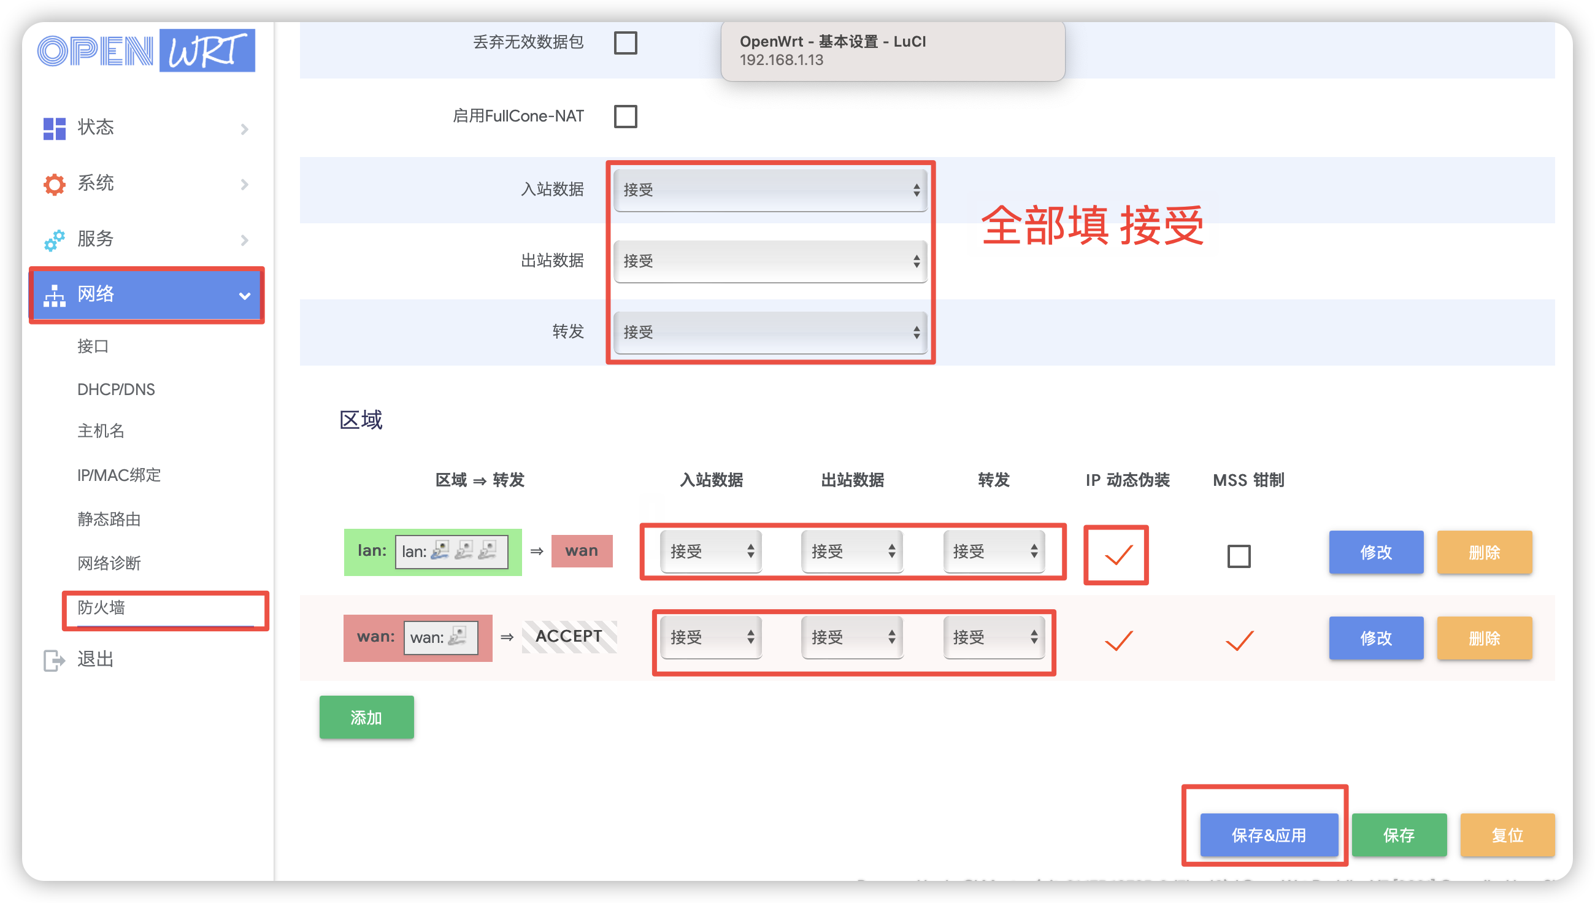Click 删除 for the wan zone
The height and width of the screenshot is (903, 1595).
click(x=1484, y=638)
